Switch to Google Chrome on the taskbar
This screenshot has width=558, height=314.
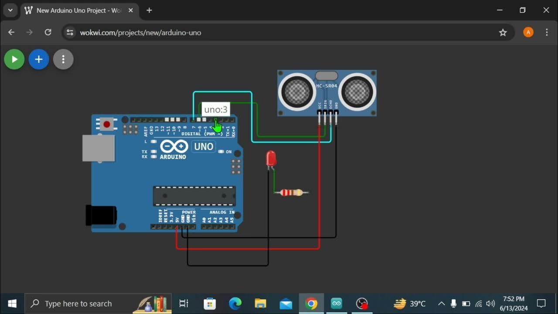(x=311, y=304)
